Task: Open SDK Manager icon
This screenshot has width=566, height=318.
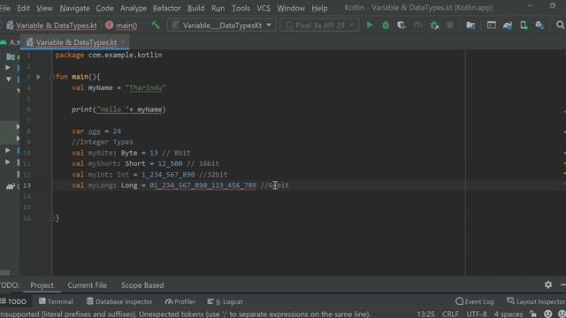Action: (539, 25)
